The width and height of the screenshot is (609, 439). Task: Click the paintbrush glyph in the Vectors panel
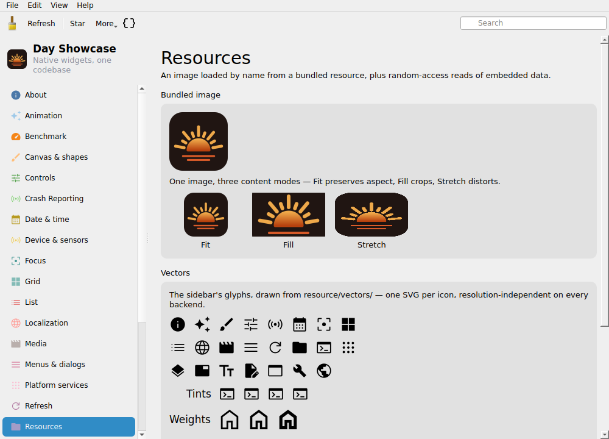pyautogui.click(x=227, y=324)
